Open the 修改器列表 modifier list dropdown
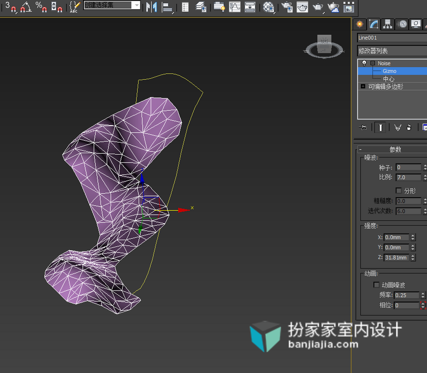 click(392, 51)
